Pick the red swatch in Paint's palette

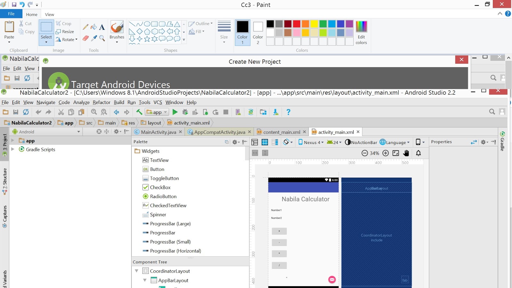pyautogui.click(x=297, y=24)
